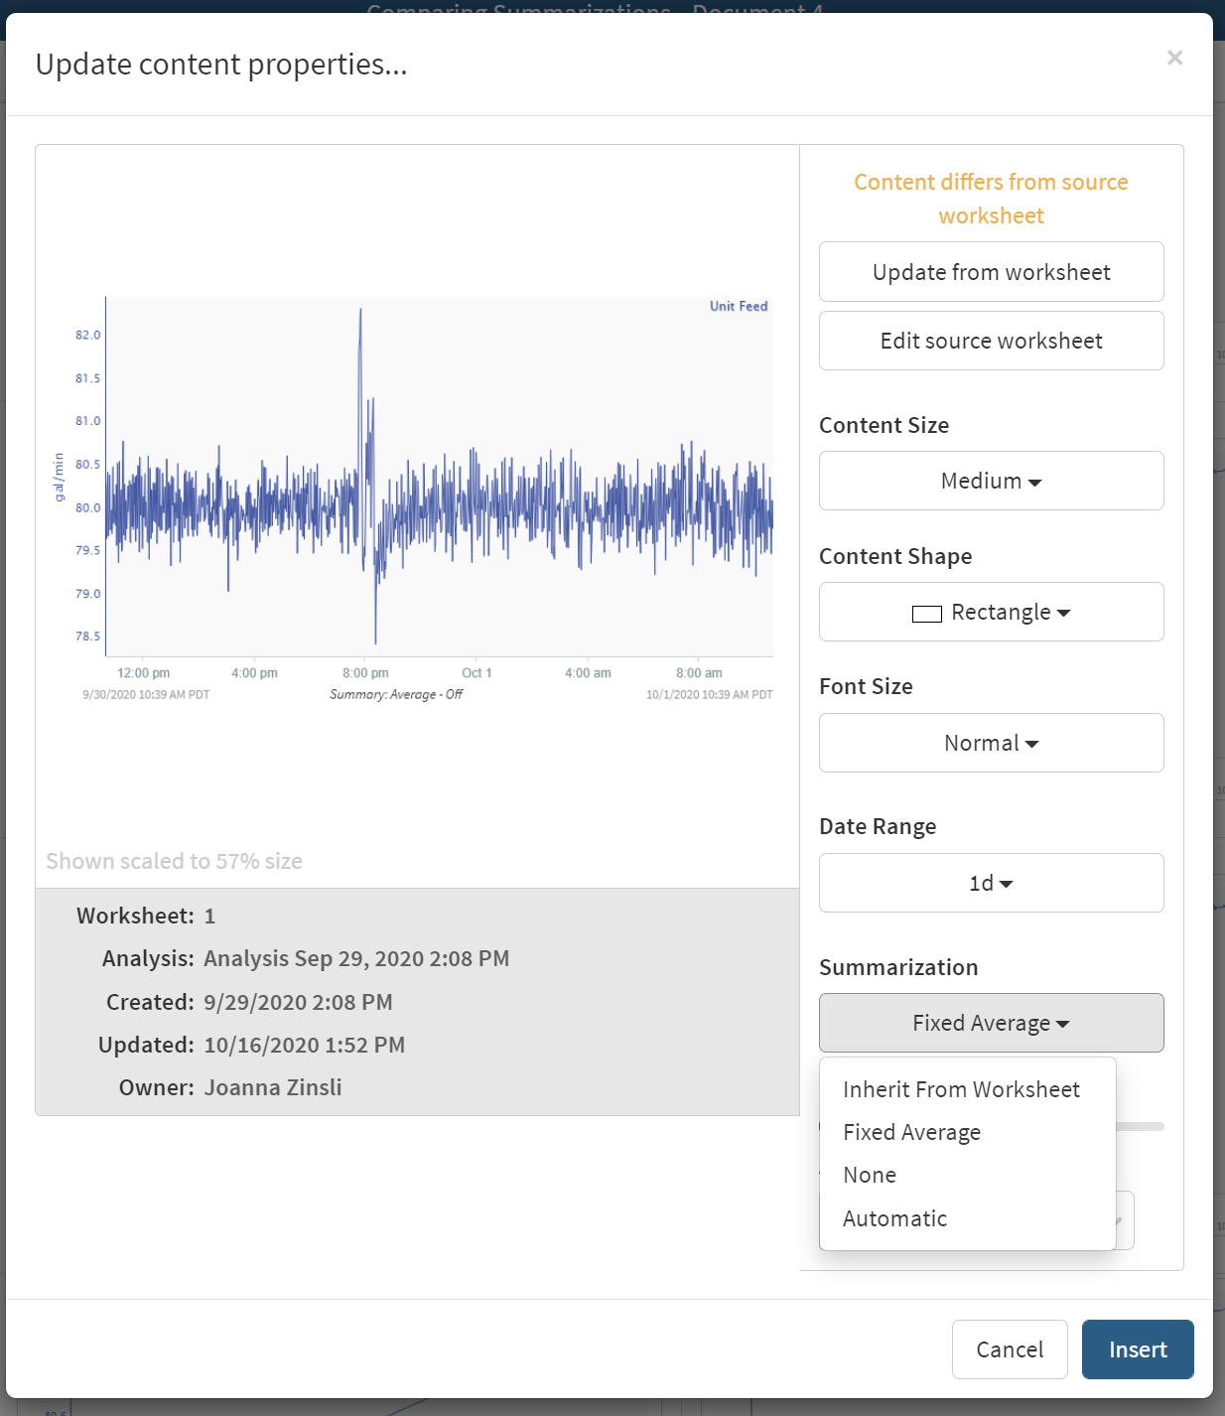Open the Font Size dropdown
This screenshot has width=1225, height=1416.
tap(990, 743)
